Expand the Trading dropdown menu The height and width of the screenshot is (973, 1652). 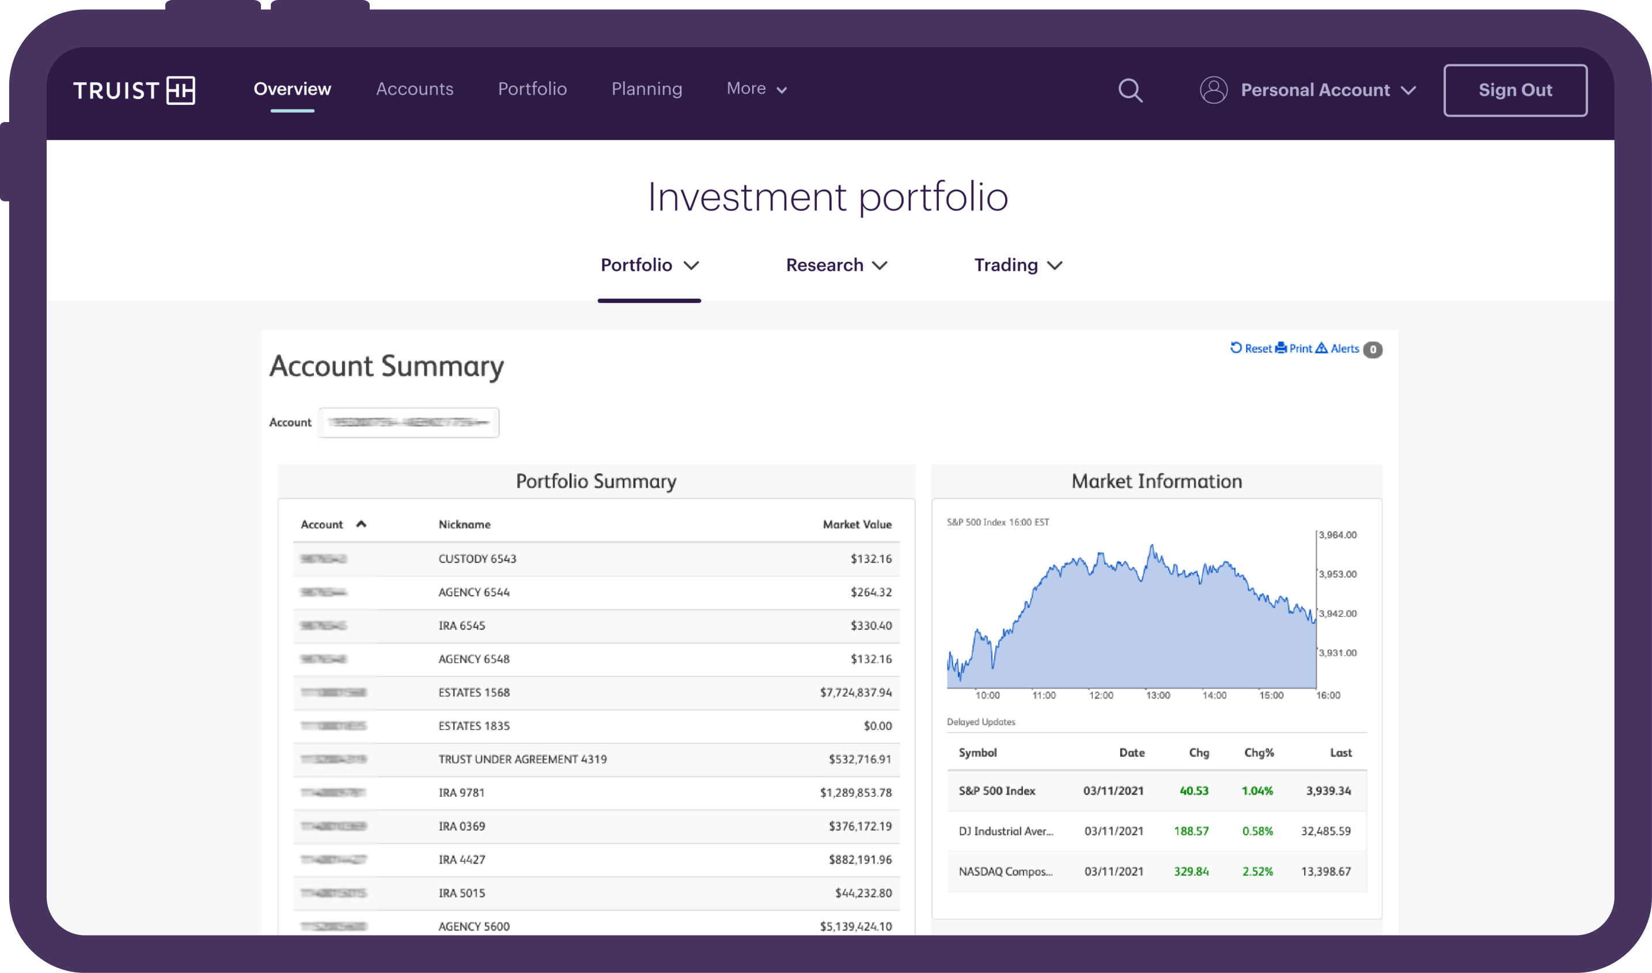click(1016, 264)
